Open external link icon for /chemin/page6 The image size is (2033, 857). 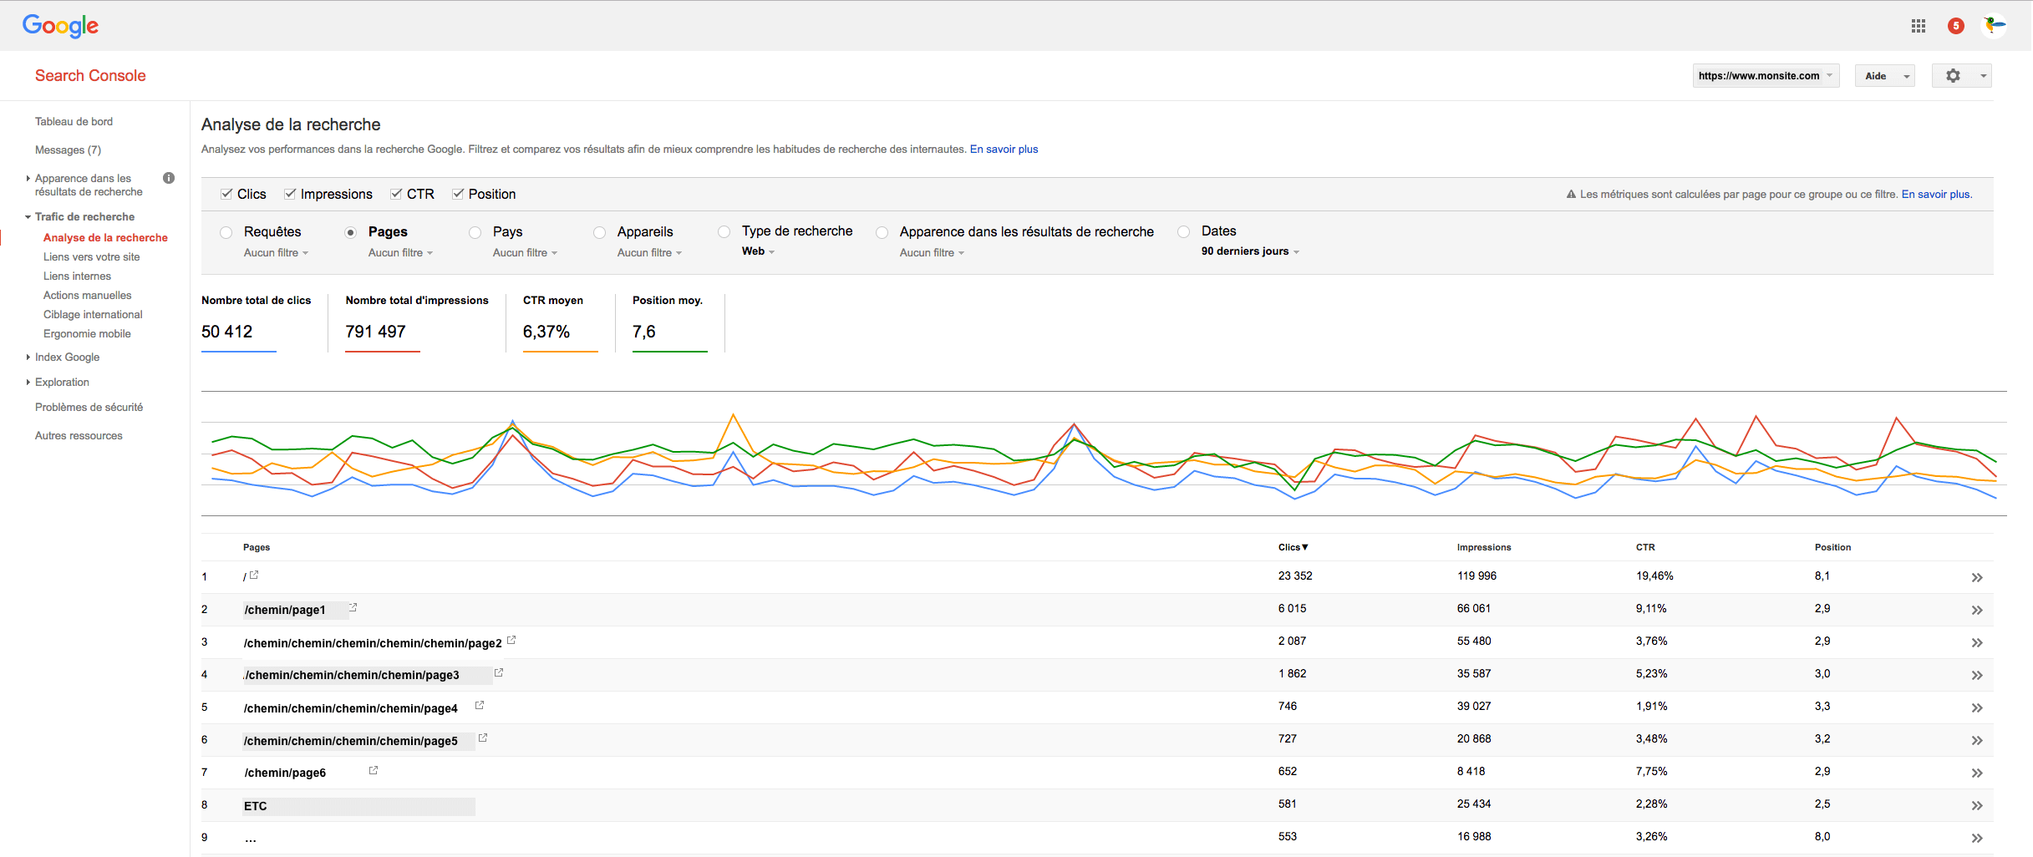point(374,770)
